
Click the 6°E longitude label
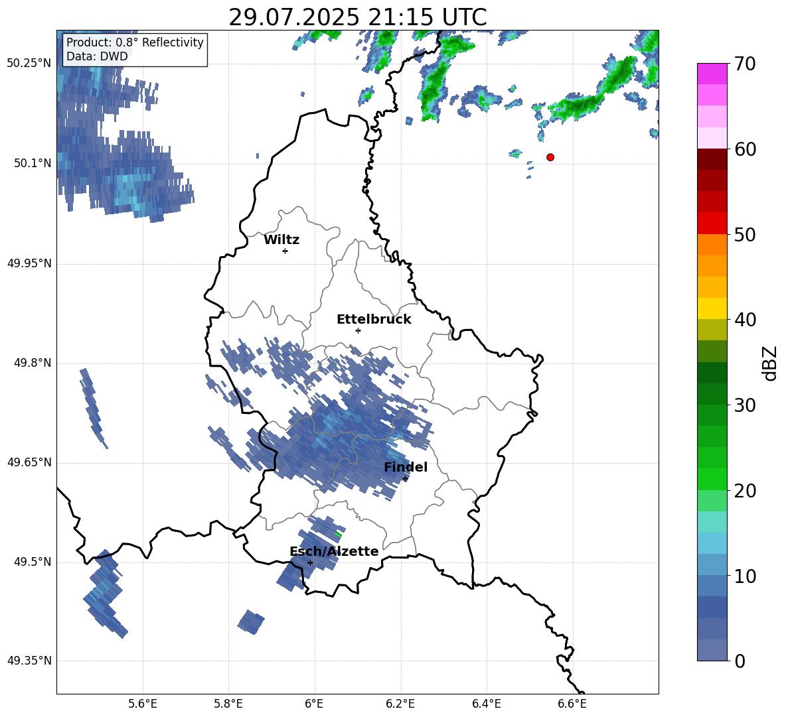(x=314, y=704)
